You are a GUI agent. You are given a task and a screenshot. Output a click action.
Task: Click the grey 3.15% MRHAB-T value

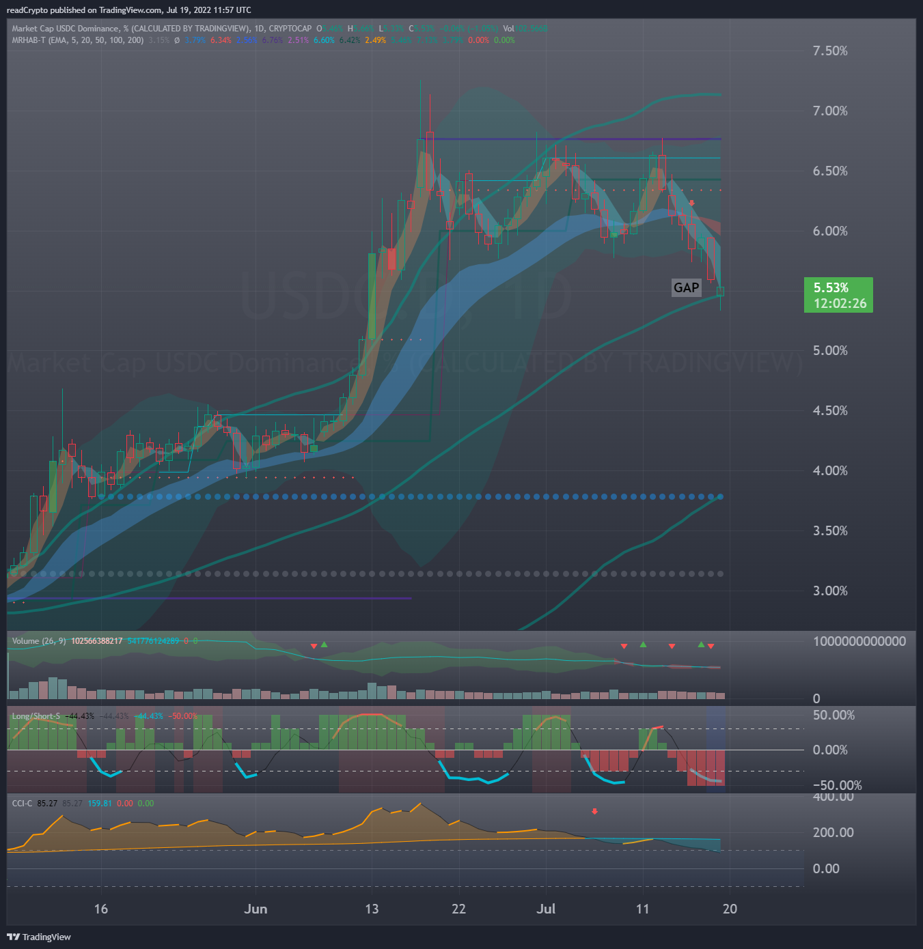[159, 40]
